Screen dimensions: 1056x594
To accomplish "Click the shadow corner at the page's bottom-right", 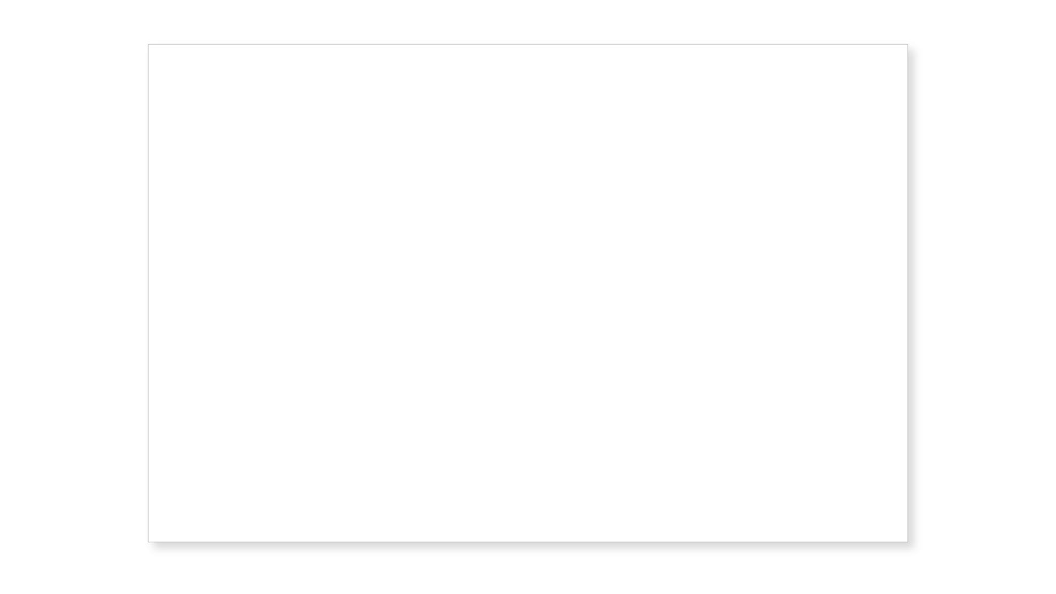I will click(x=911, y=545).
